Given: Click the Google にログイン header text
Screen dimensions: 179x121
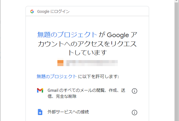Looking at the screenshot, I should coord(53,11).
